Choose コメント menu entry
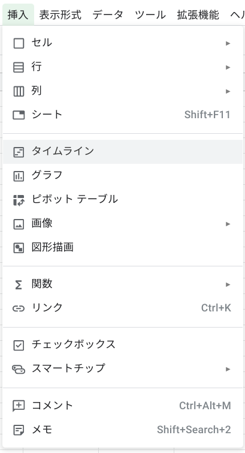 coord(123,406)
